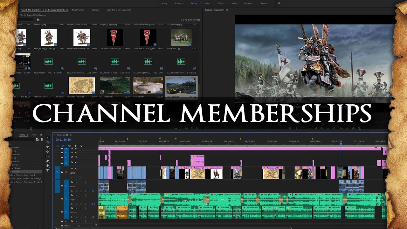Enable voice-over record on A1
This screenshot has height=229, width=407.
point(86,182)
